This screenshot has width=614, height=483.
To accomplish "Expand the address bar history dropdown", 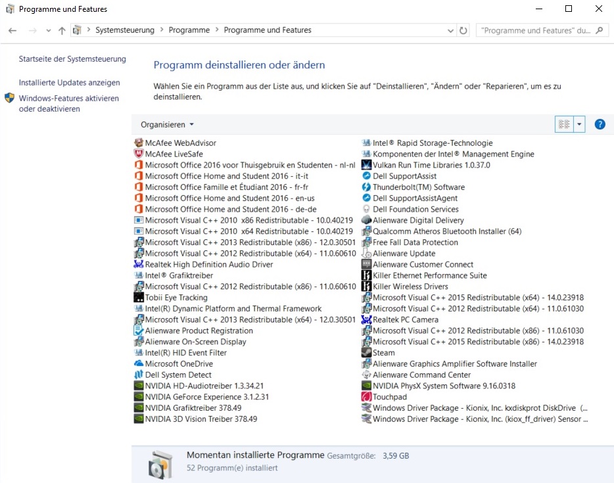I will click(x=450, y=30).
